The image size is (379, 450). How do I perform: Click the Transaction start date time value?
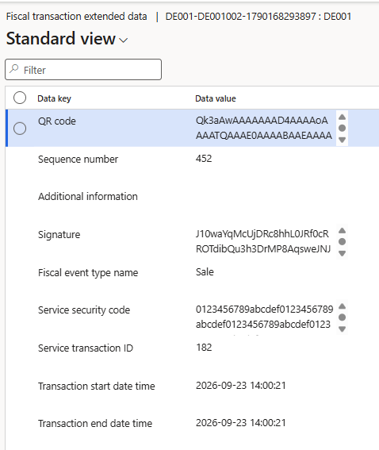click(x=241, y=386)
